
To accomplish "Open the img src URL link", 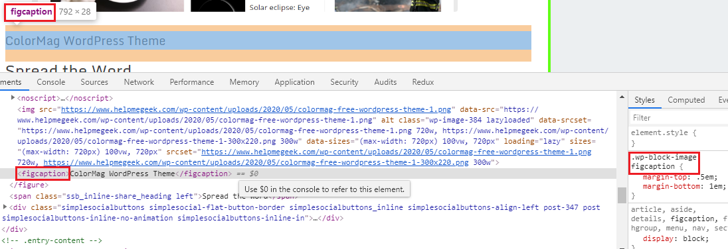I will point(256,110).
